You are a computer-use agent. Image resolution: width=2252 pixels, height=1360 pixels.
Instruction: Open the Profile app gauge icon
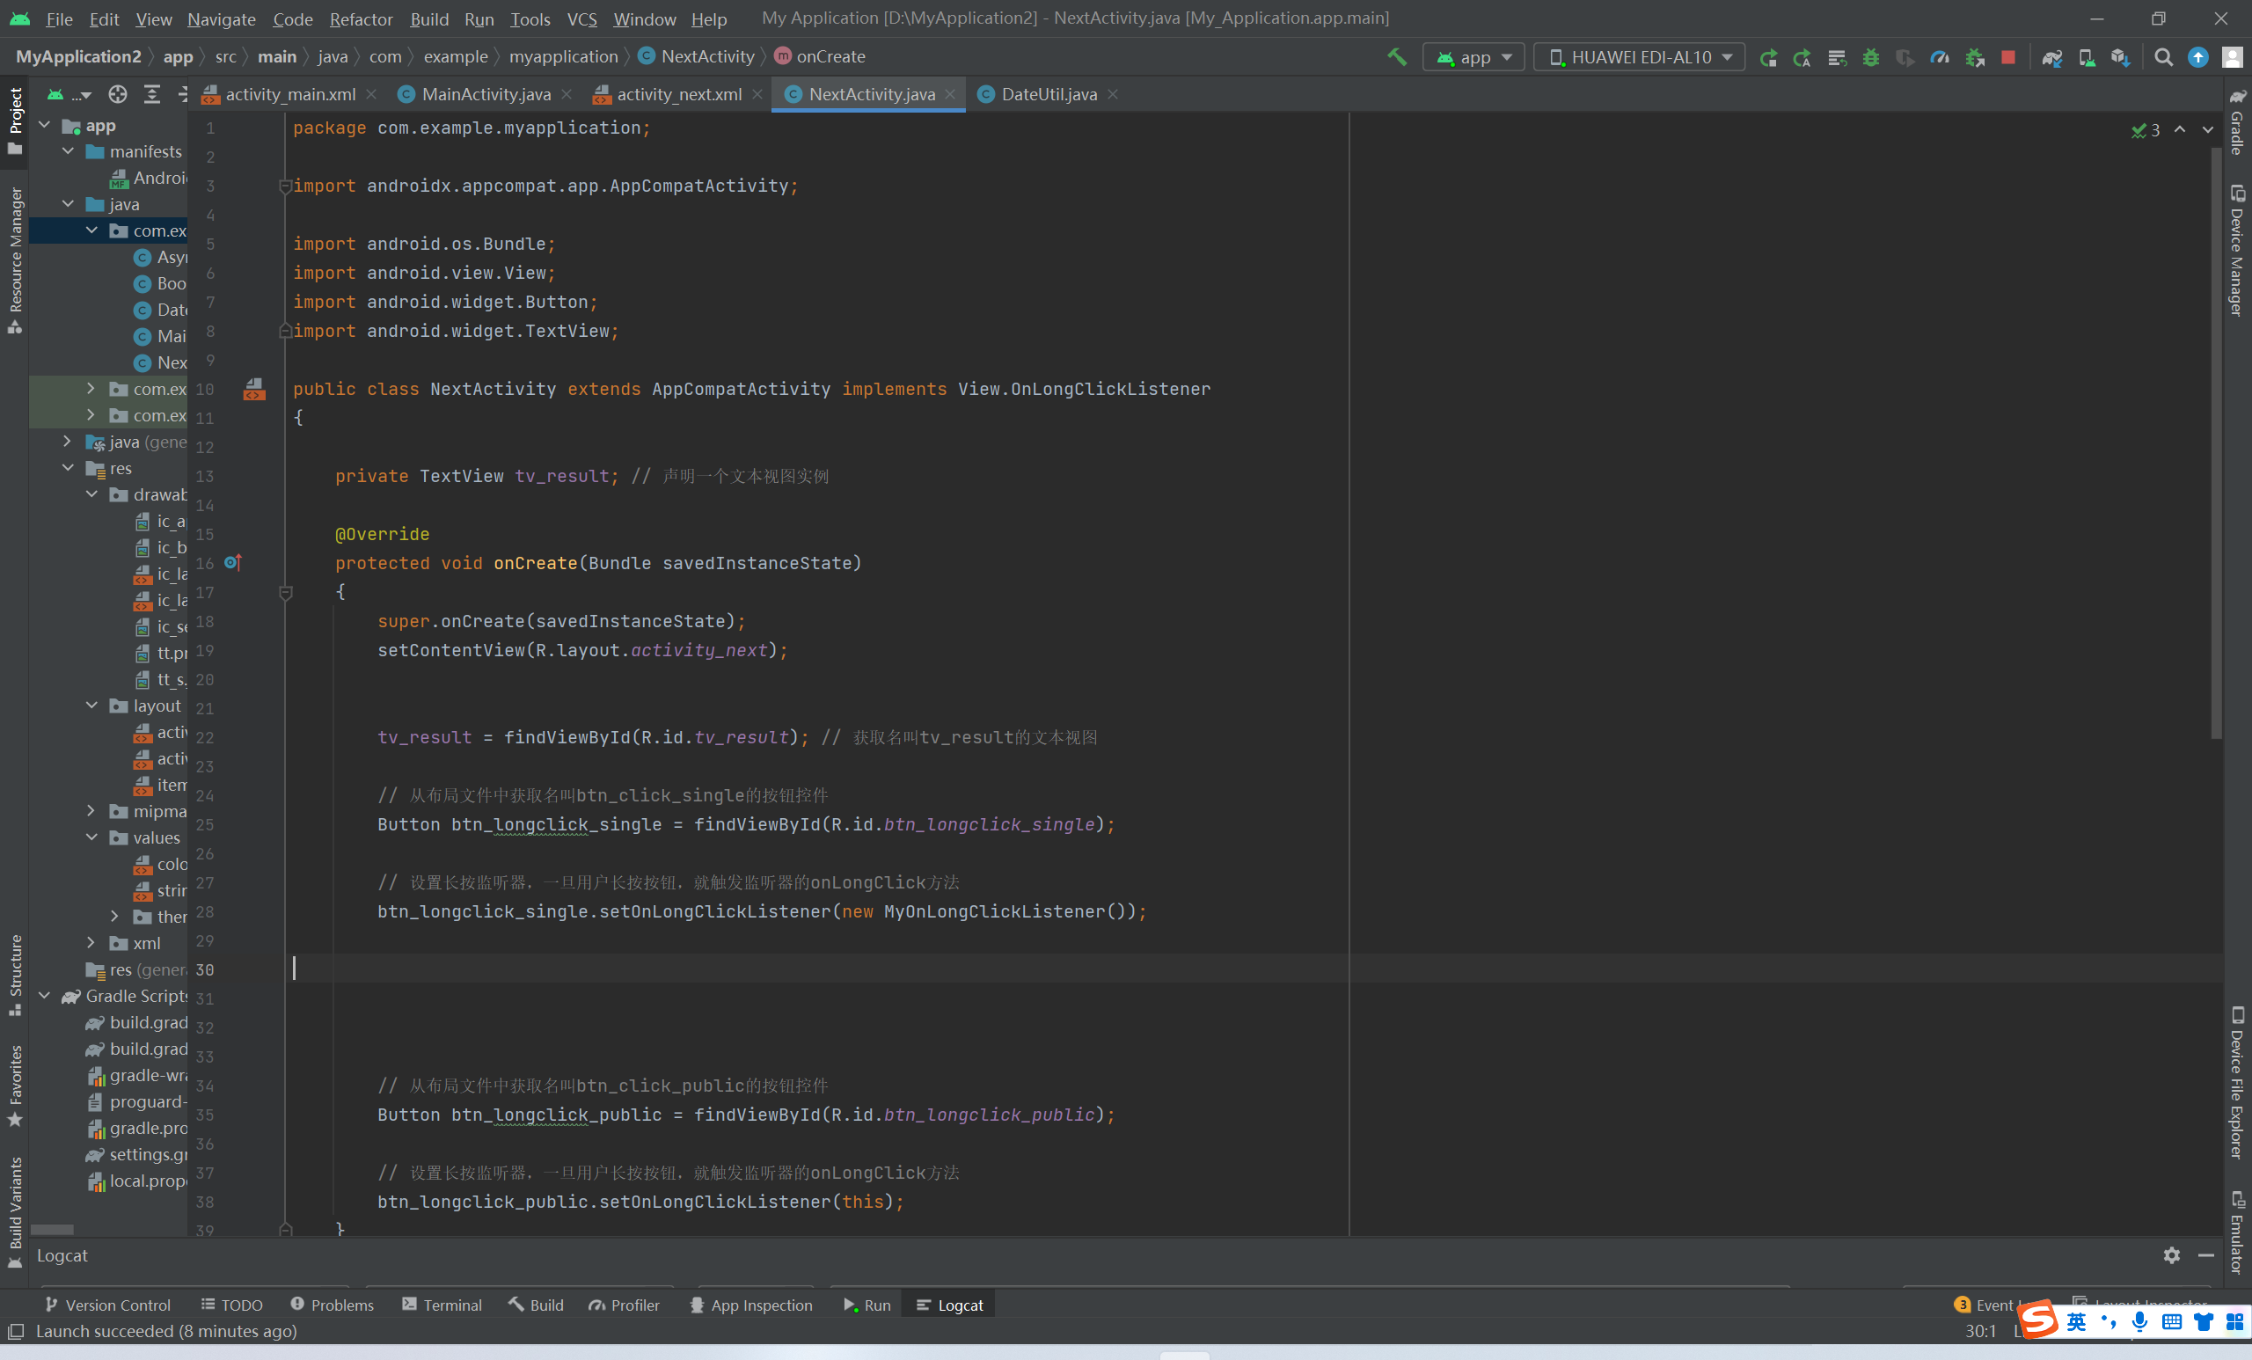pyautogui.click(x=1940, y=57)
